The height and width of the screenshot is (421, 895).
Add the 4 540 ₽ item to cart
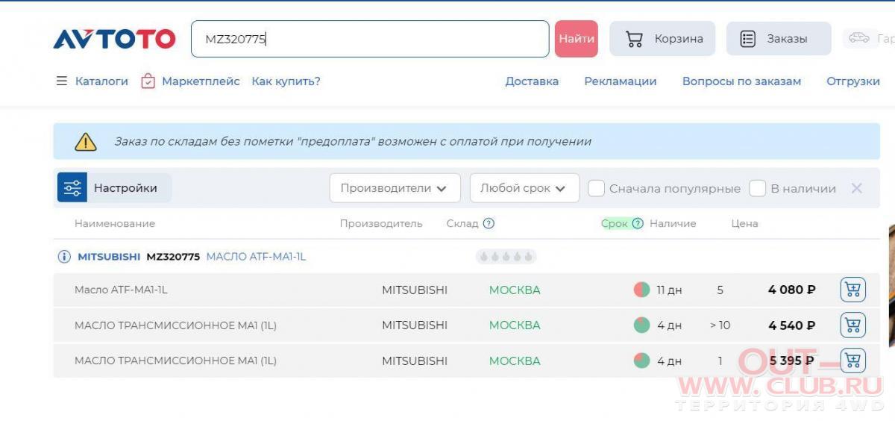(852, 325)
